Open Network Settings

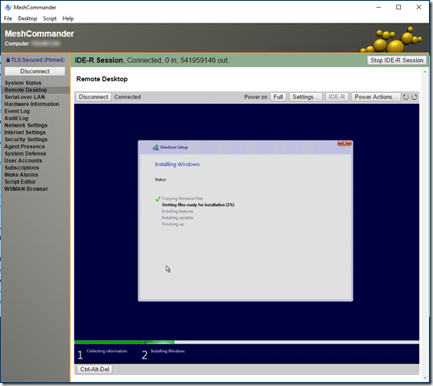pos(26,125)
